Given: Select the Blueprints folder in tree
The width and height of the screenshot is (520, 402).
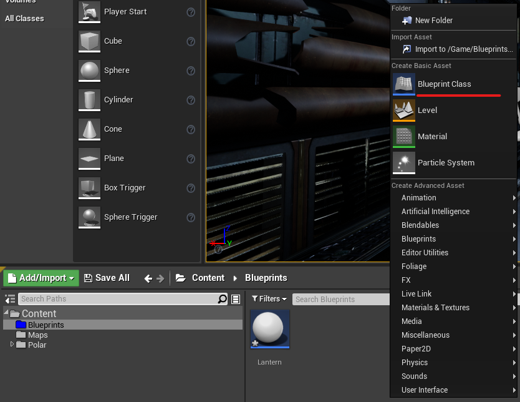Looking at the screenshot, I should click(123, 325).
